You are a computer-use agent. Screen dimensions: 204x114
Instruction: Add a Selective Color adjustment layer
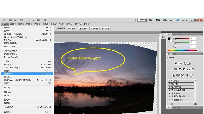click(x=191, y=75)
